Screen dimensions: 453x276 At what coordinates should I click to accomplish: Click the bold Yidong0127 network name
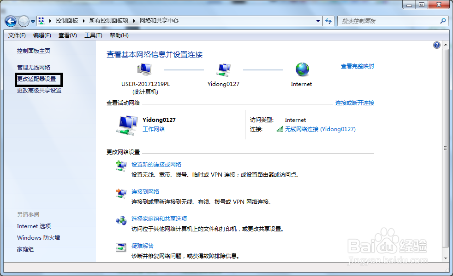tap(159, 120)
